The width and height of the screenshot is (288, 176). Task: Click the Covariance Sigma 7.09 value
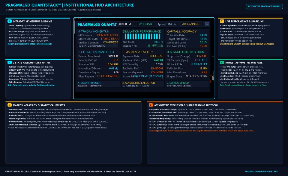pos(116,72)
